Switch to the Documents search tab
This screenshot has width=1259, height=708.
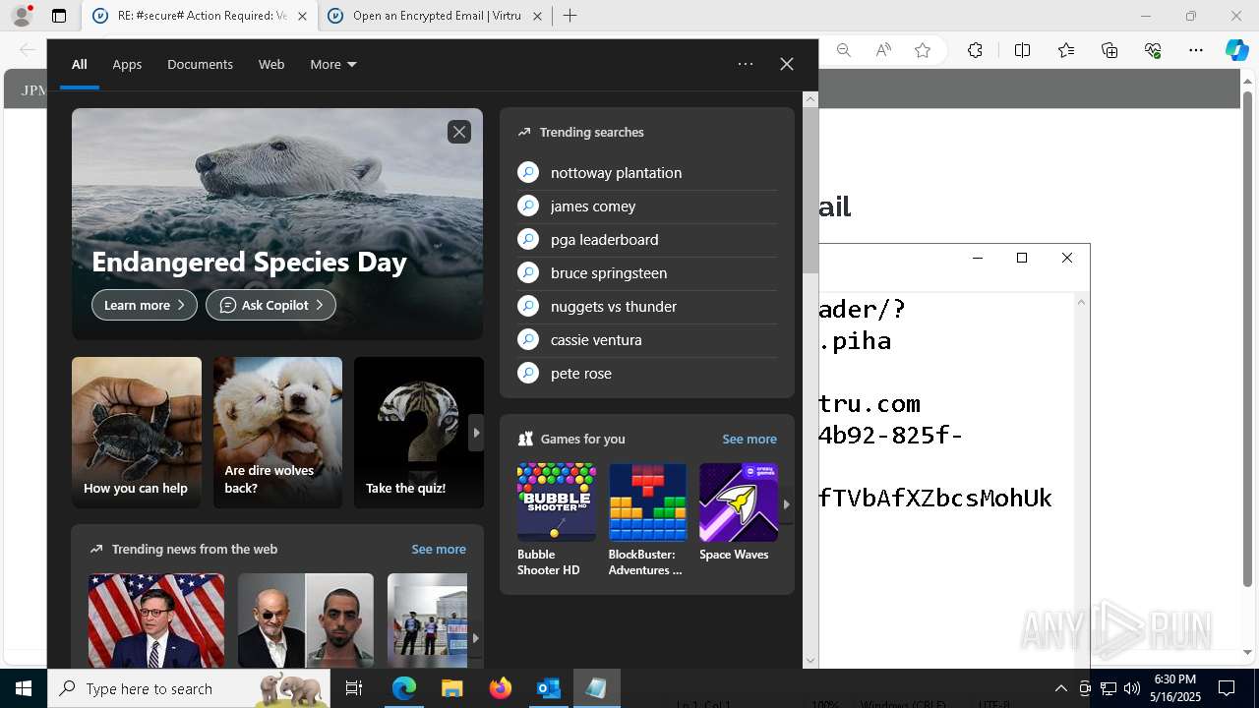(200, 64)
